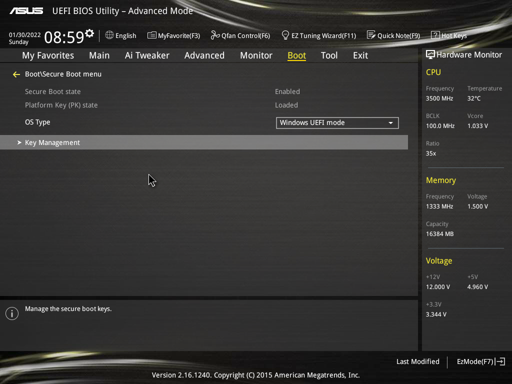Image resolution: width=512 pixels, height=384 pixels.
Task: Click the ASUS logo
Action: pyautogui.click(x=26, y=11)
